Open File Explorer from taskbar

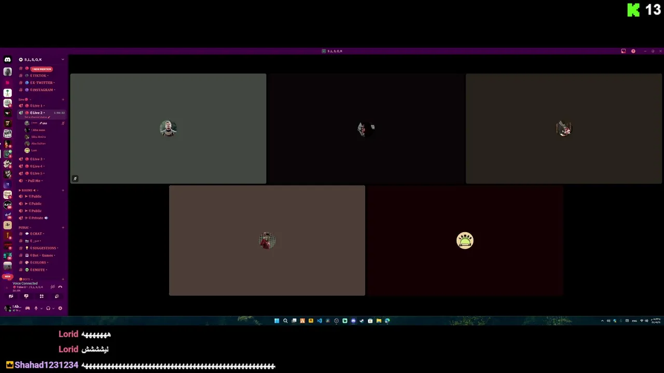click(379, 321)
